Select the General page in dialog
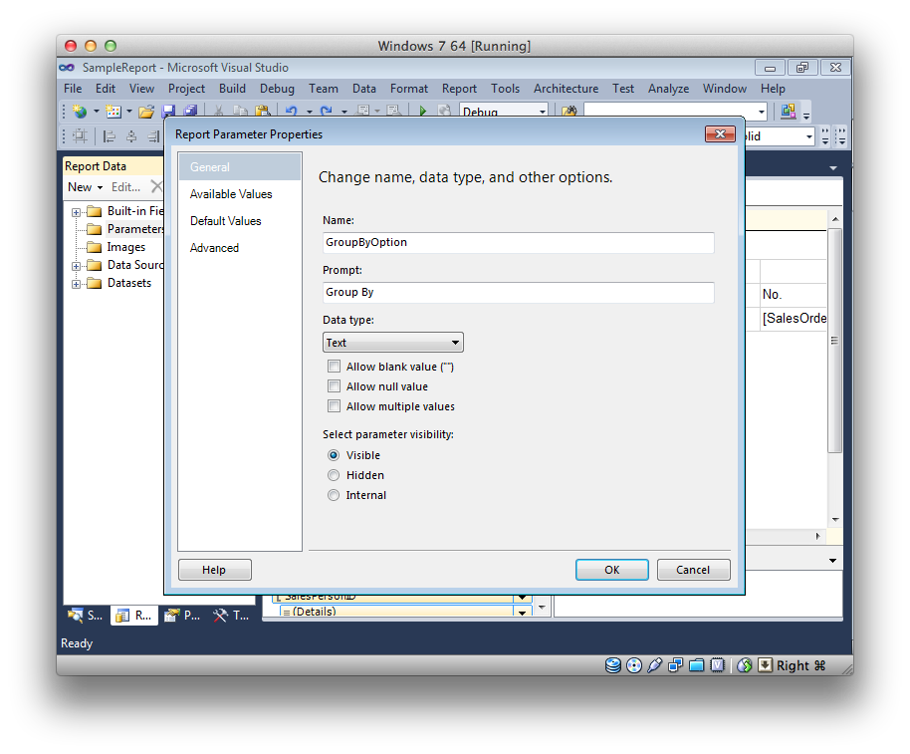 [x=240, y=167]
